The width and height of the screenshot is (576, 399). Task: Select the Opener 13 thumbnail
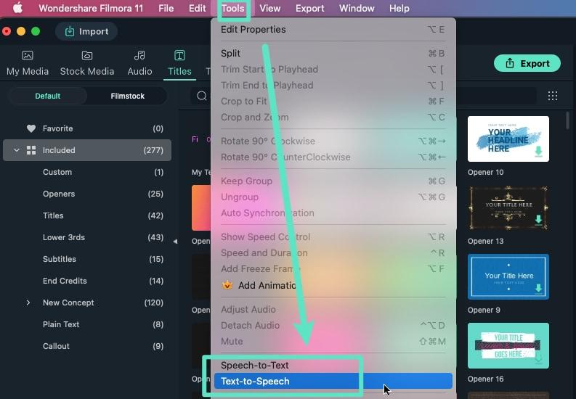click(508, 208)
